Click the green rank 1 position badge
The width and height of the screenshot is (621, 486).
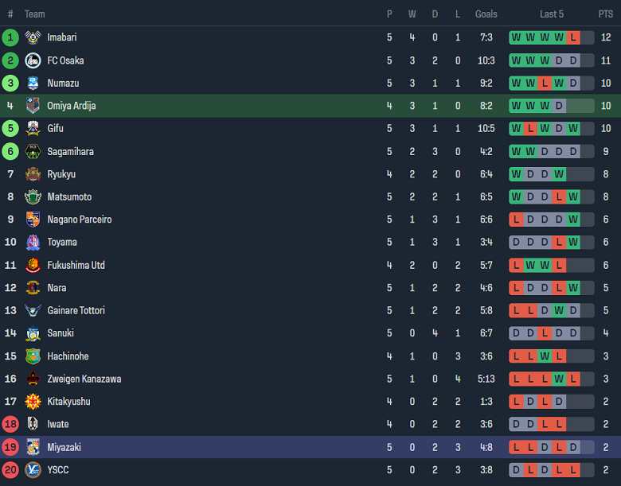click(10, 37)
